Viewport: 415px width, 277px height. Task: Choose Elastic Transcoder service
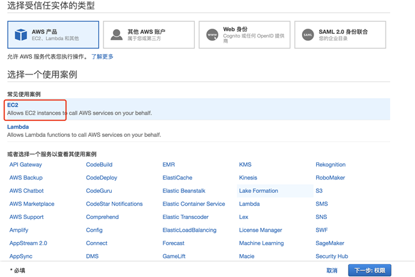tap(186, 217)
